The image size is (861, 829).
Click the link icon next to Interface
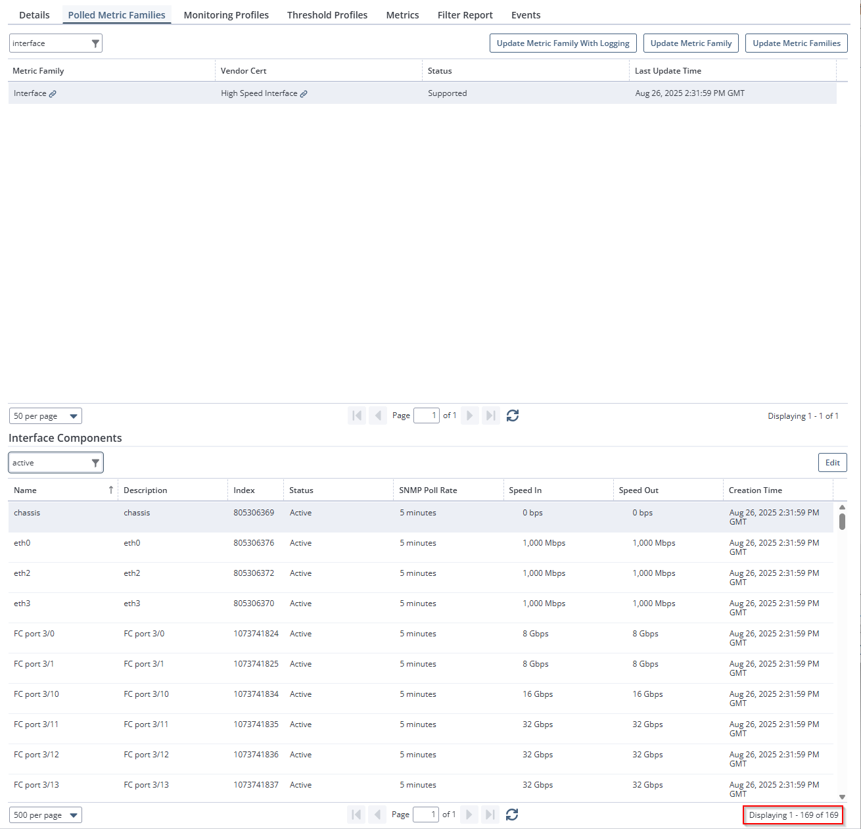(53, 94)
